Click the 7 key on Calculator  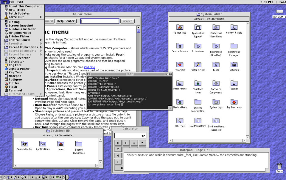click(x=118, y=149)
